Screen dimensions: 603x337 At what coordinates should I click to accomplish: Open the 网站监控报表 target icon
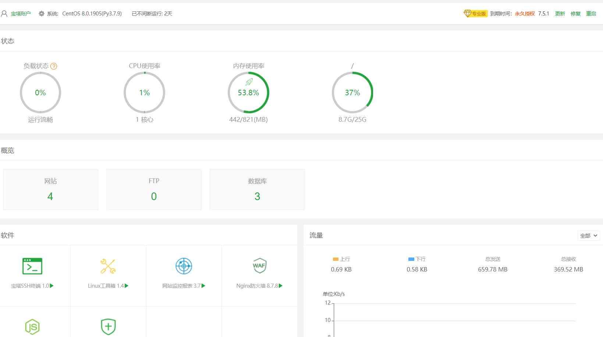click(x=184, y=266)
